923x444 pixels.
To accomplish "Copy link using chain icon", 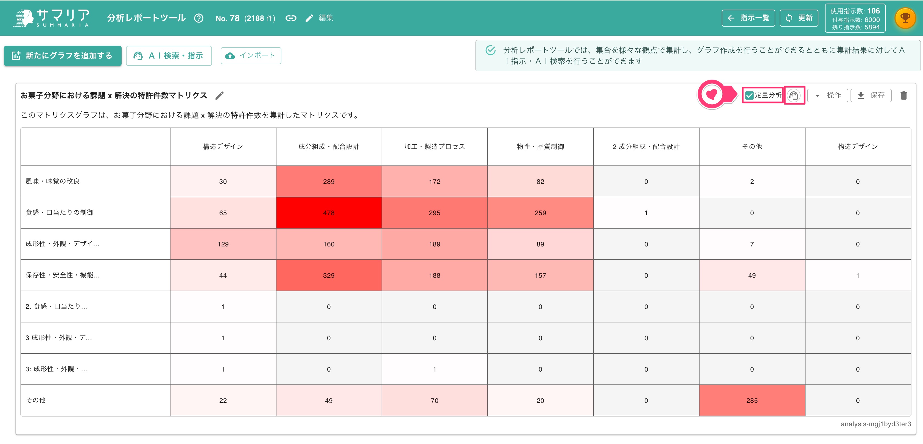I will [x=290, y=18].
